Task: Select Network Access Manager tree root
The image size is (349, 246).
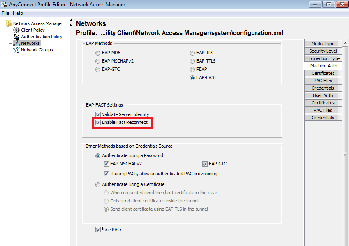Action: pos(38,23)
